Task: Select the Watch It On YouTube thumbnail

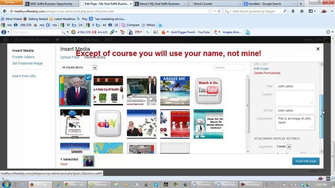Action: point(208,91)
